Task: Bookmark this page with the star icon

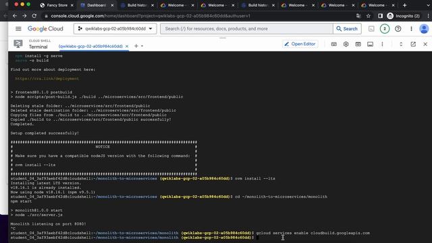Action: (x=369, y=16)
